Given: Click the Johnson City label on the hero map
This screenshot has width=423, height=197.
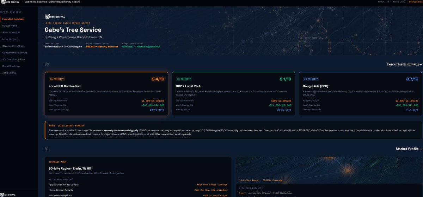Looking at the screenshot, I should 314,38.
